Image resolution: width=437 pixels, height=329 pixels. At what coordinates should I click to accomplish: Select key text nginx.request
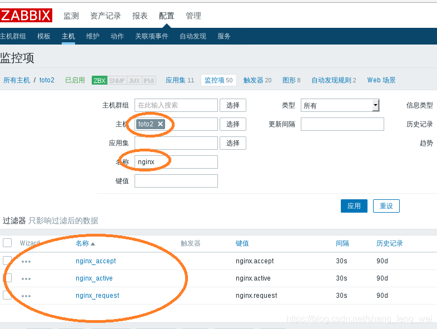click(x=256, y=296)
